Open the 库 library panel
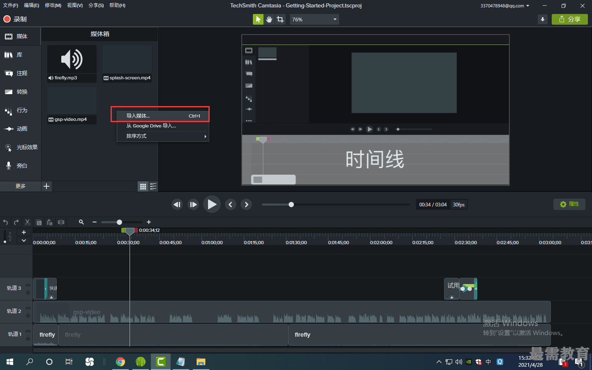This screenshot has height=370, width=592. click(x=20, y=55)
